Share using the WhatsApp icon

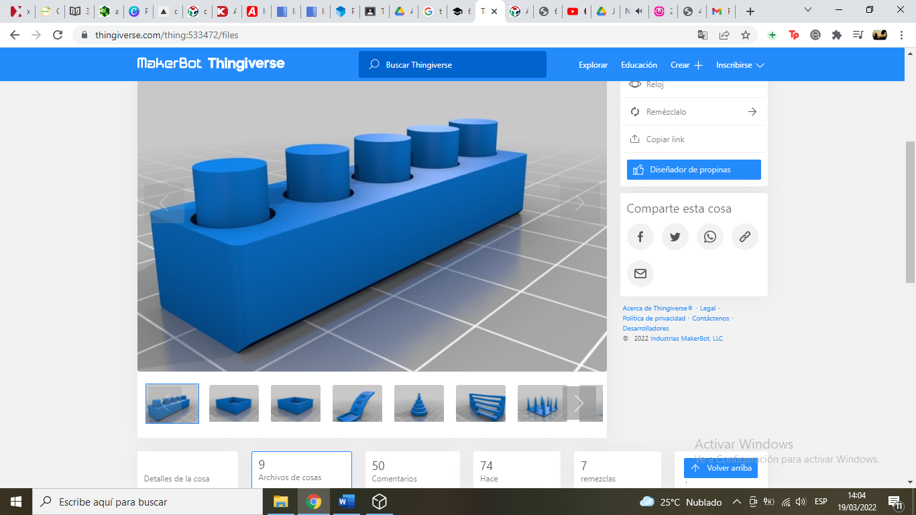tap(709, 237)
